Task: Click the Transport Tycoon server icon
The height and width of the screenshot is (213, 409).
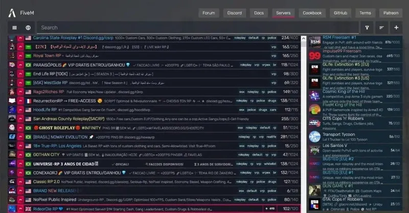Action: point(314,136)
